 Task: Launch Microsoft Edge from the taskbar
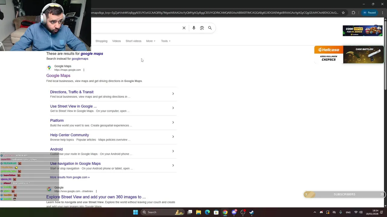[x=207, y=212]
